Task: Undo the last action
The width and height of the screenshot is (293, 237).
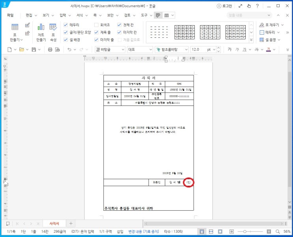Action: [69, 50]
